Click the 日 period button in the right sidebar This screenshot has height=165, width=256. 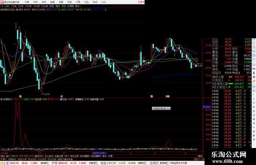[x=254, y=115]
